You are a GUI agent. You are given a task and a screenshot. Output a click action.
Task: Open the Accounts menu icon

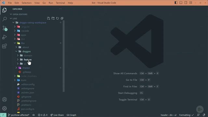tap(4, 99)
